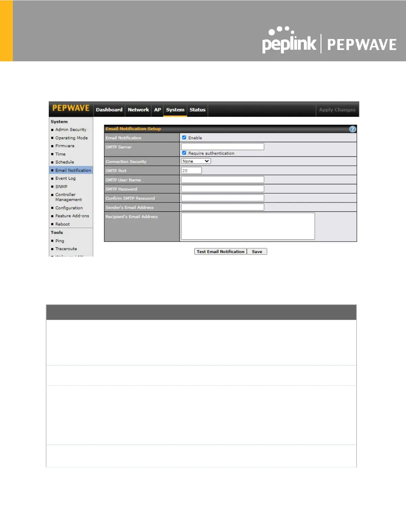Click the SMTP Port field
Image resolution: width=406 pixels, height=525 pixels.
pyautogui.click(x=191, y=170)
